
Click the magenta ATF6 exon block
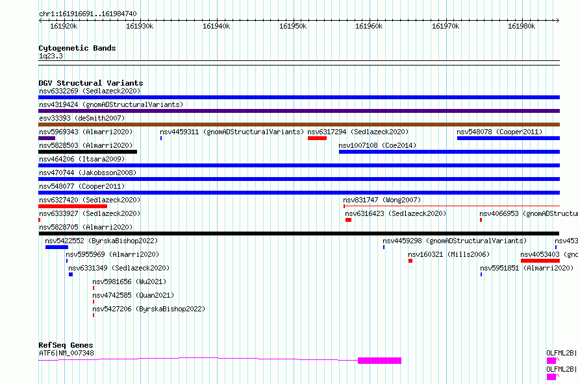coord(379,361)
